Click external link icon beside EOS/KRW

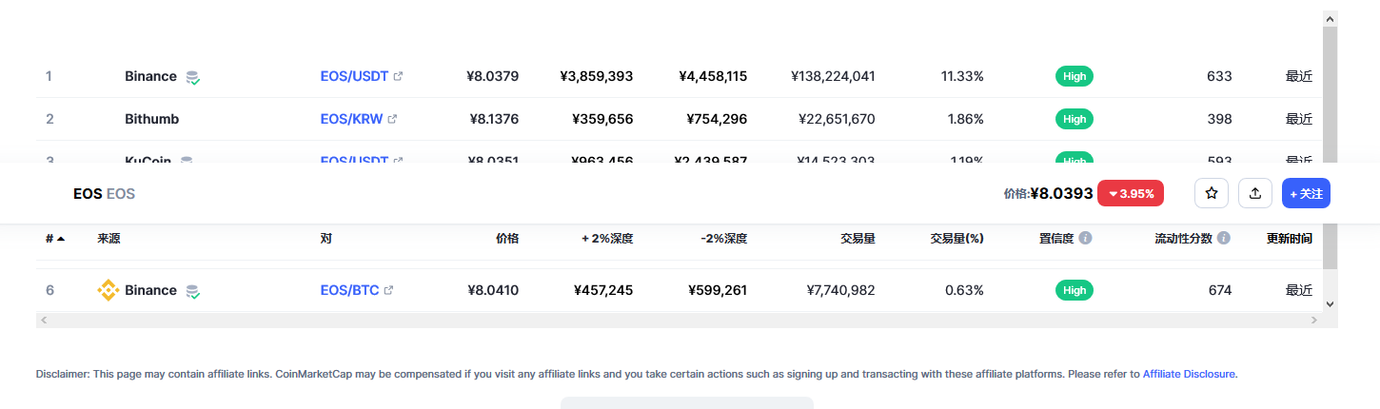click(x=392, y=119)
